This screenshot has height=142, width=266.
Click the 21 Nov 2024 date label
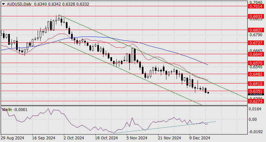click(x=169, y=138)
